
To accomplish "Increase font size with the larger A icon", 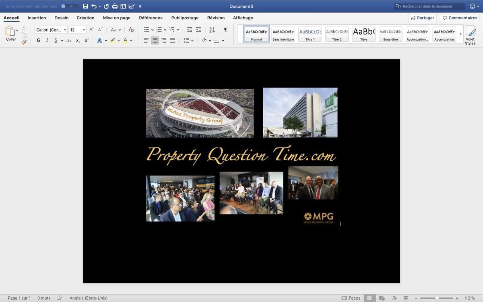I will [x=92, y=30].
